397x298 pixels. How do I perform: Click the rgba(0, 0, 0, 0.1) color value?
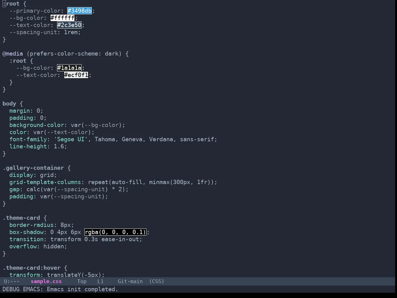(115, 232)
